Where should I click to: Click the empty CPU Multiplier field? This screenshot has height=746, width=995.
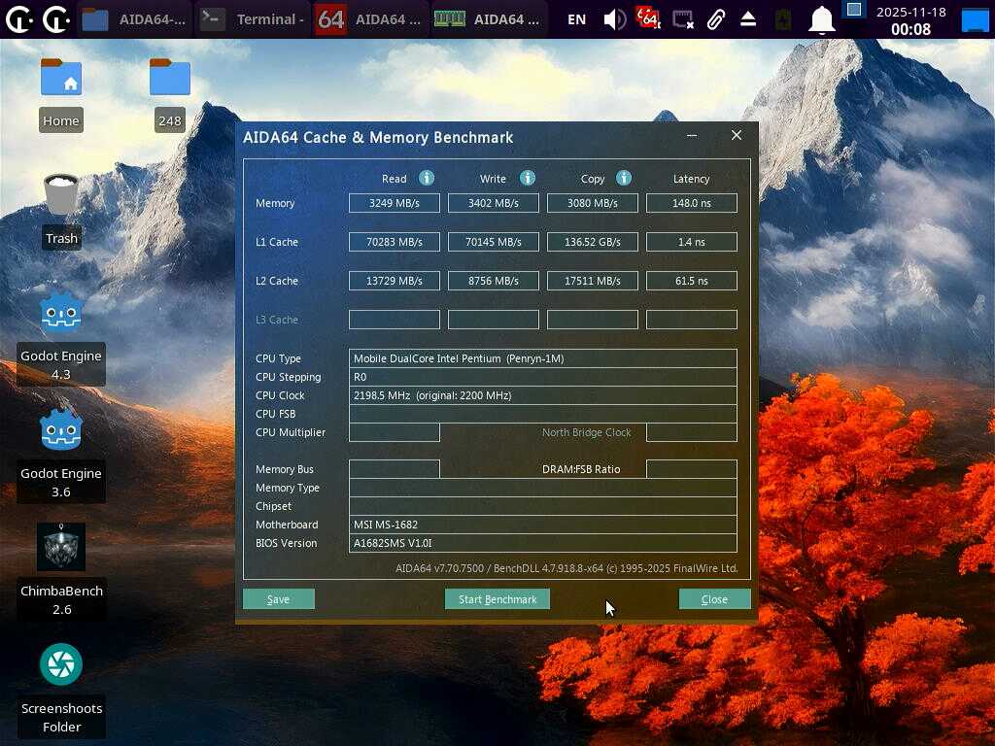point(395,432)
